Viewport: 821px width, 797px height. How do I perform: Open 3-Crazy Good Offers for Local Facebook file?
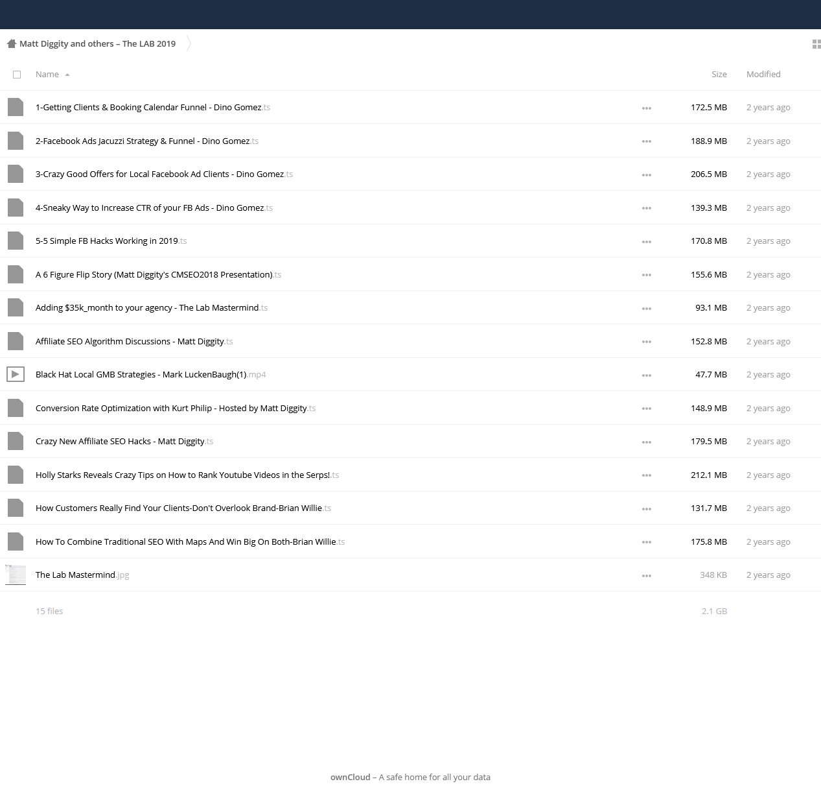pos(164,174)
